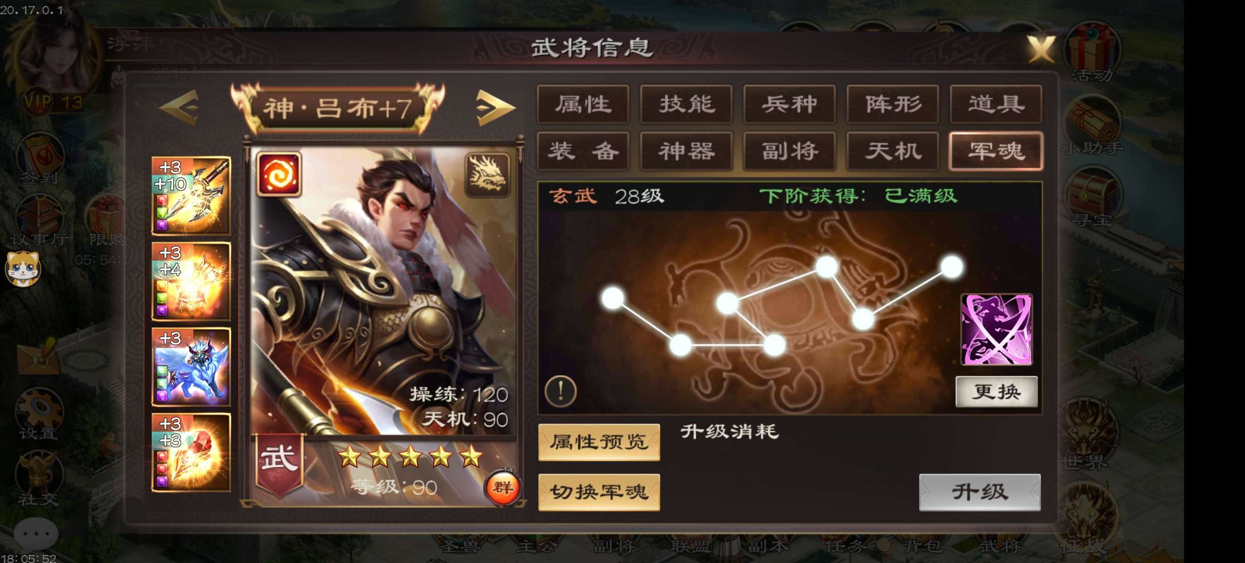Click the 切换军魂 button
Image resolution: width=1245 pixels, height=563 pixels.
pos(599,492)
